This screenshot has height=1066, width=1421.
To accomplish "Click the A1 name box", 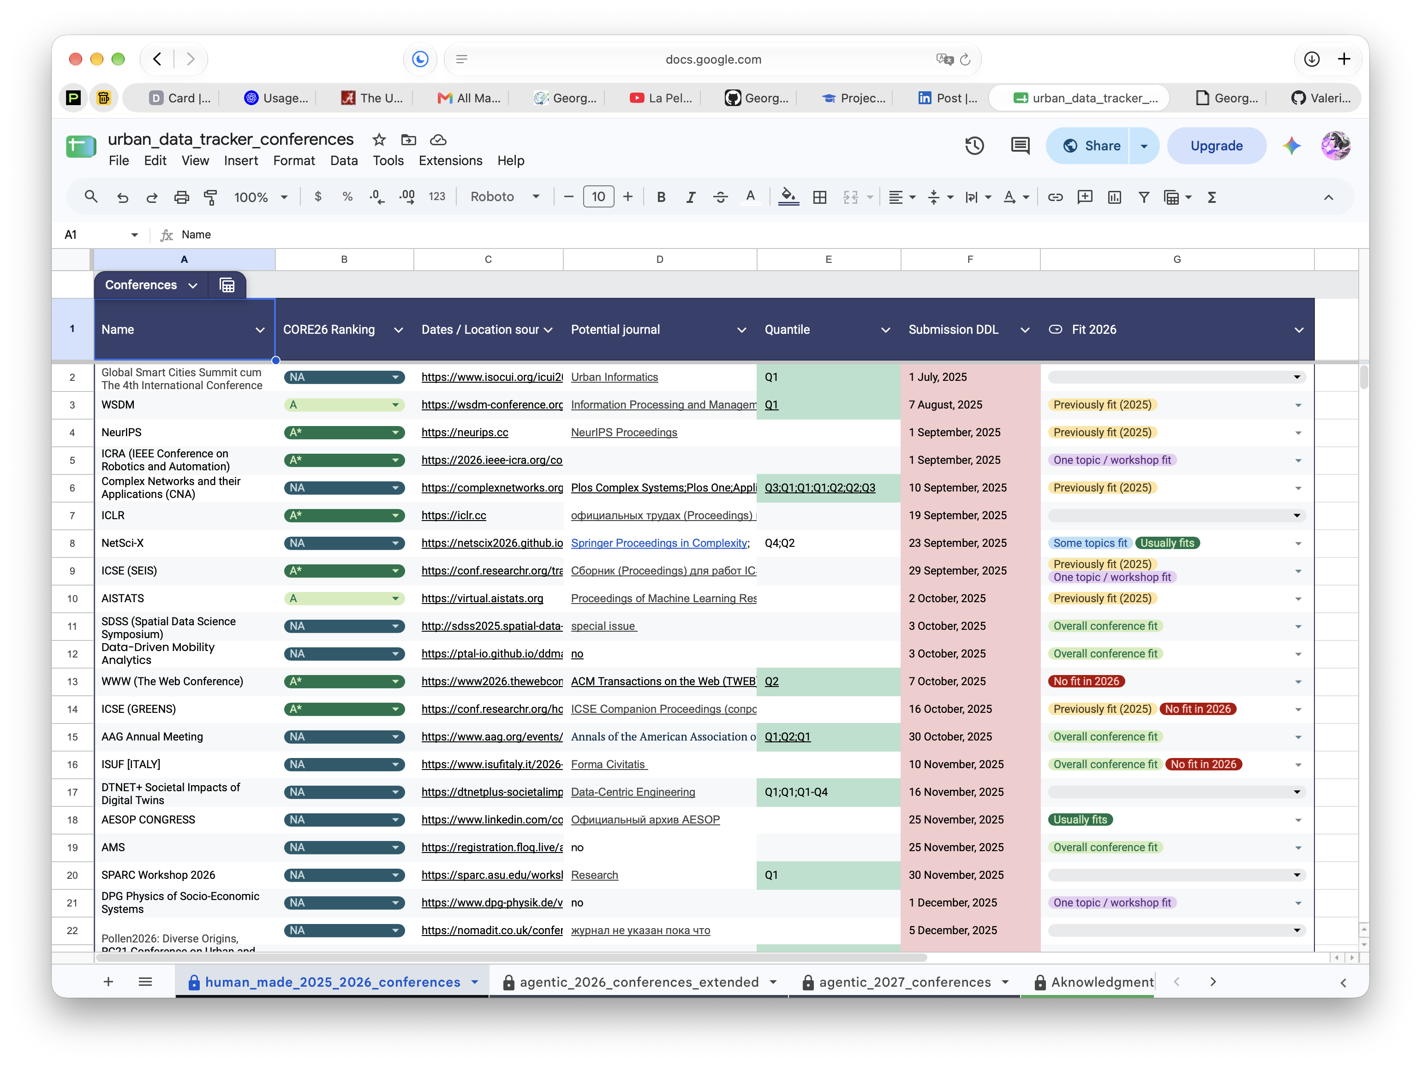I will click(x=101, y=235).
